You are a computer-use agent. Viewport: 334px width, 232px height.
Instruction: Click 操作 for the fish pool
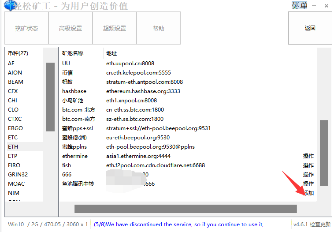pos(308,165)
